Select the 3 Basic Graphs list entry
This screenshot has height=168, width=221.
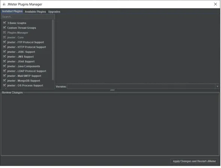16,23
